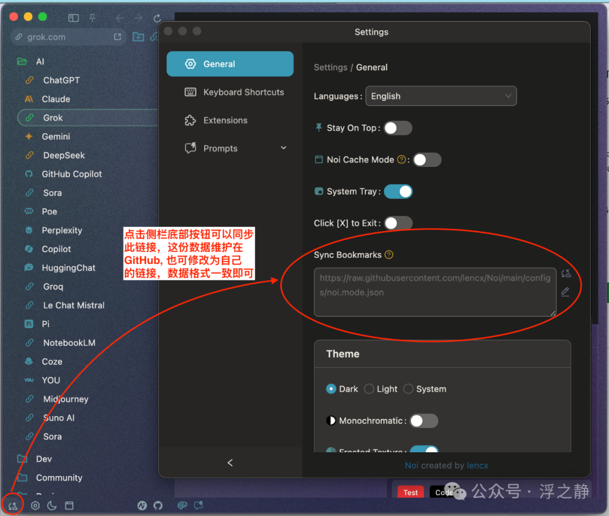Toggle the Click [X] to Exit switch

pos(398,223)
